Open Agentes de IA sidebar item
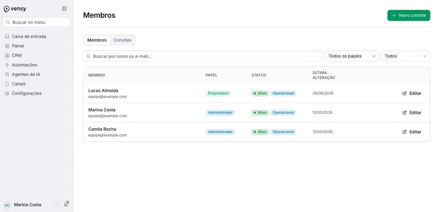Viewport: 440px width, 212px height. pyautogui.click(x=23, y=74)
